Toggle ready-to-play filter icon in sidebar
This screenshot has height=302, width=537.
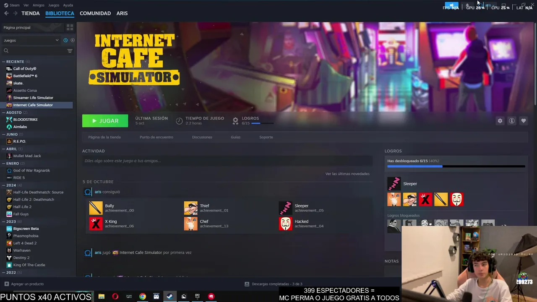point(73,40)
